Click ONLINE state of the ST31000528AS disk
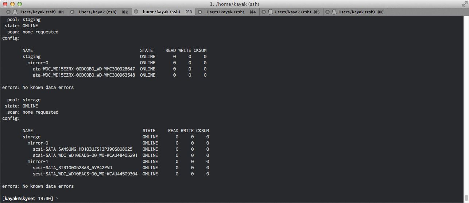469x203 pixels. pos(150,168)
